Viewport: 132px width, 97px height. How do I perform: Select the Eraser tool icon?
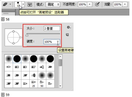(x=5, y=4)
